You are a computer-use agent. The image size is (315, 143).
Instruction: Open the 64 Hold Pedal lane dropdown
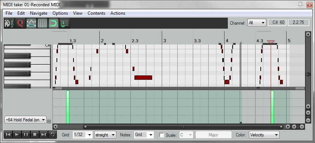coord(25,120)
